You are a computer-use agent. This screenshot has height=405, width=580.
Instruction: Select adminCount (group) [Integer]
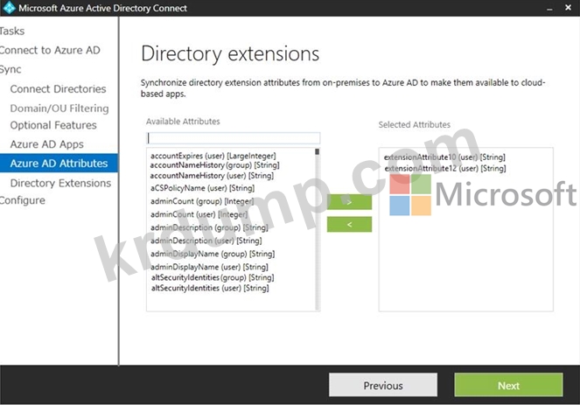202,201
